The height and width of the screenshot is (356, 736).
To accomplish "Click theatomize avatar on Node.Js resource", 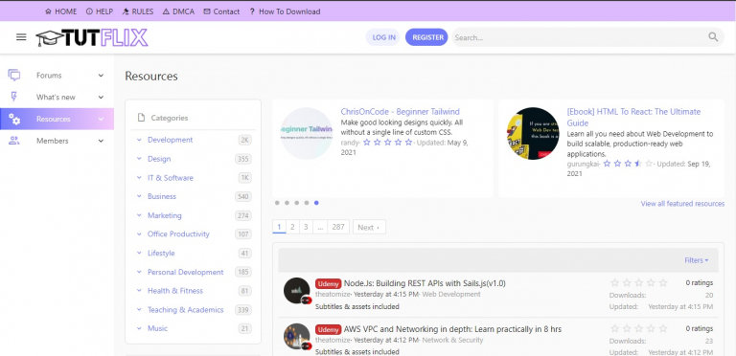I will point(297,290).
